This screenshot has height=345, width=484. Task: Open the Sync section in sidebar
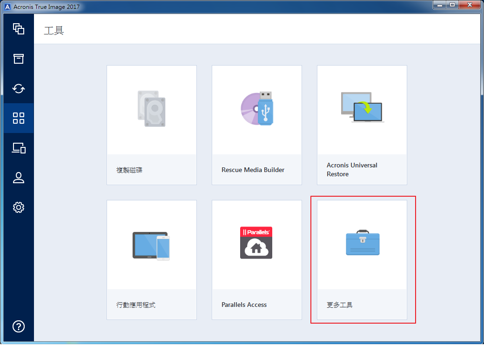coord(19,88)
